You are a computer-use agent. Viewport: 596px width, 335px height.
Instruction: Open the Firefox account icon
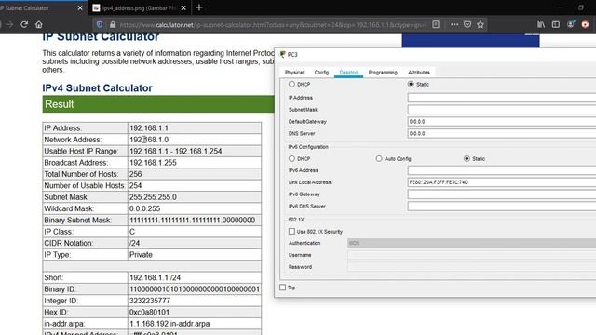pos(571,25)
